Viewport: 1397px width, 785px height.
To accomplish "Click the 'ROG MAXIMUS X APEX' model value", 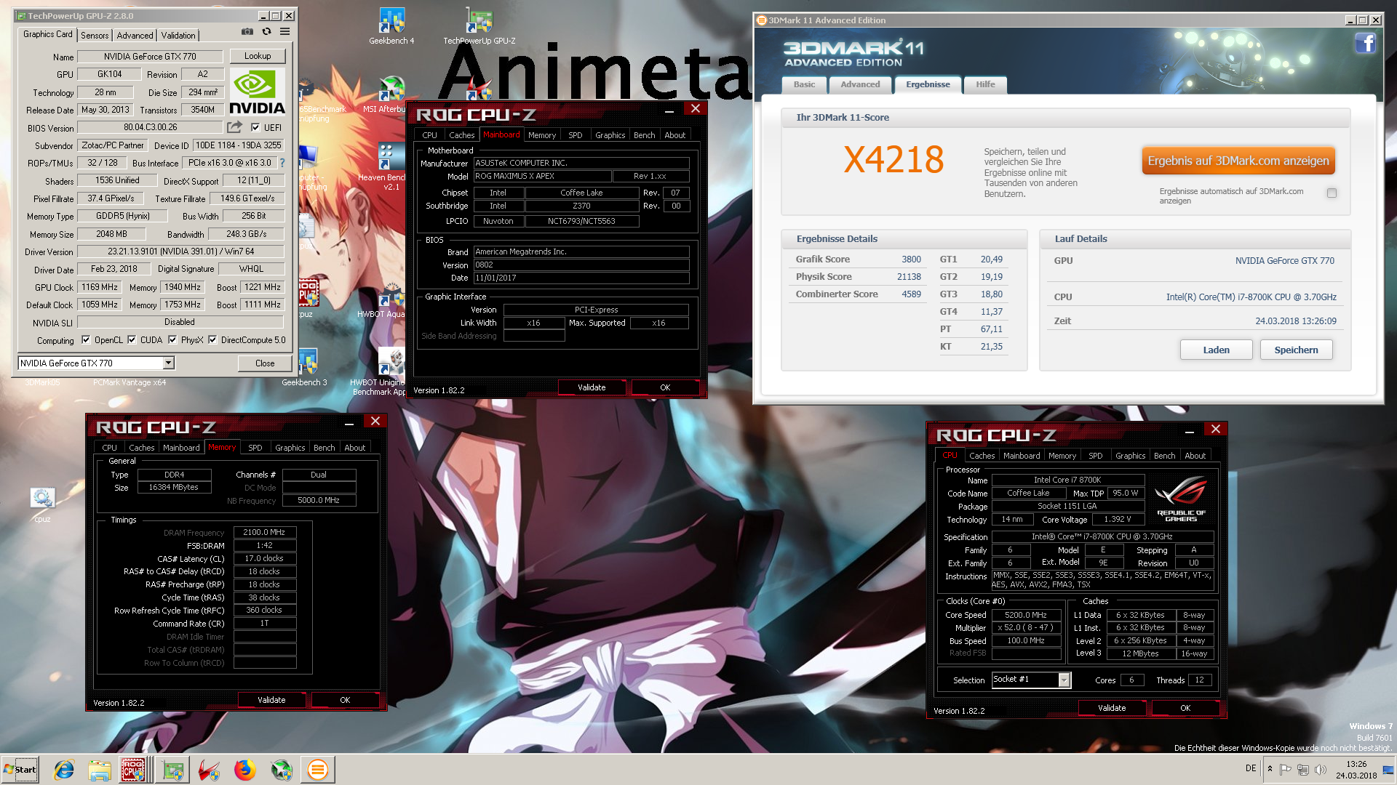I will coord(542,176).
